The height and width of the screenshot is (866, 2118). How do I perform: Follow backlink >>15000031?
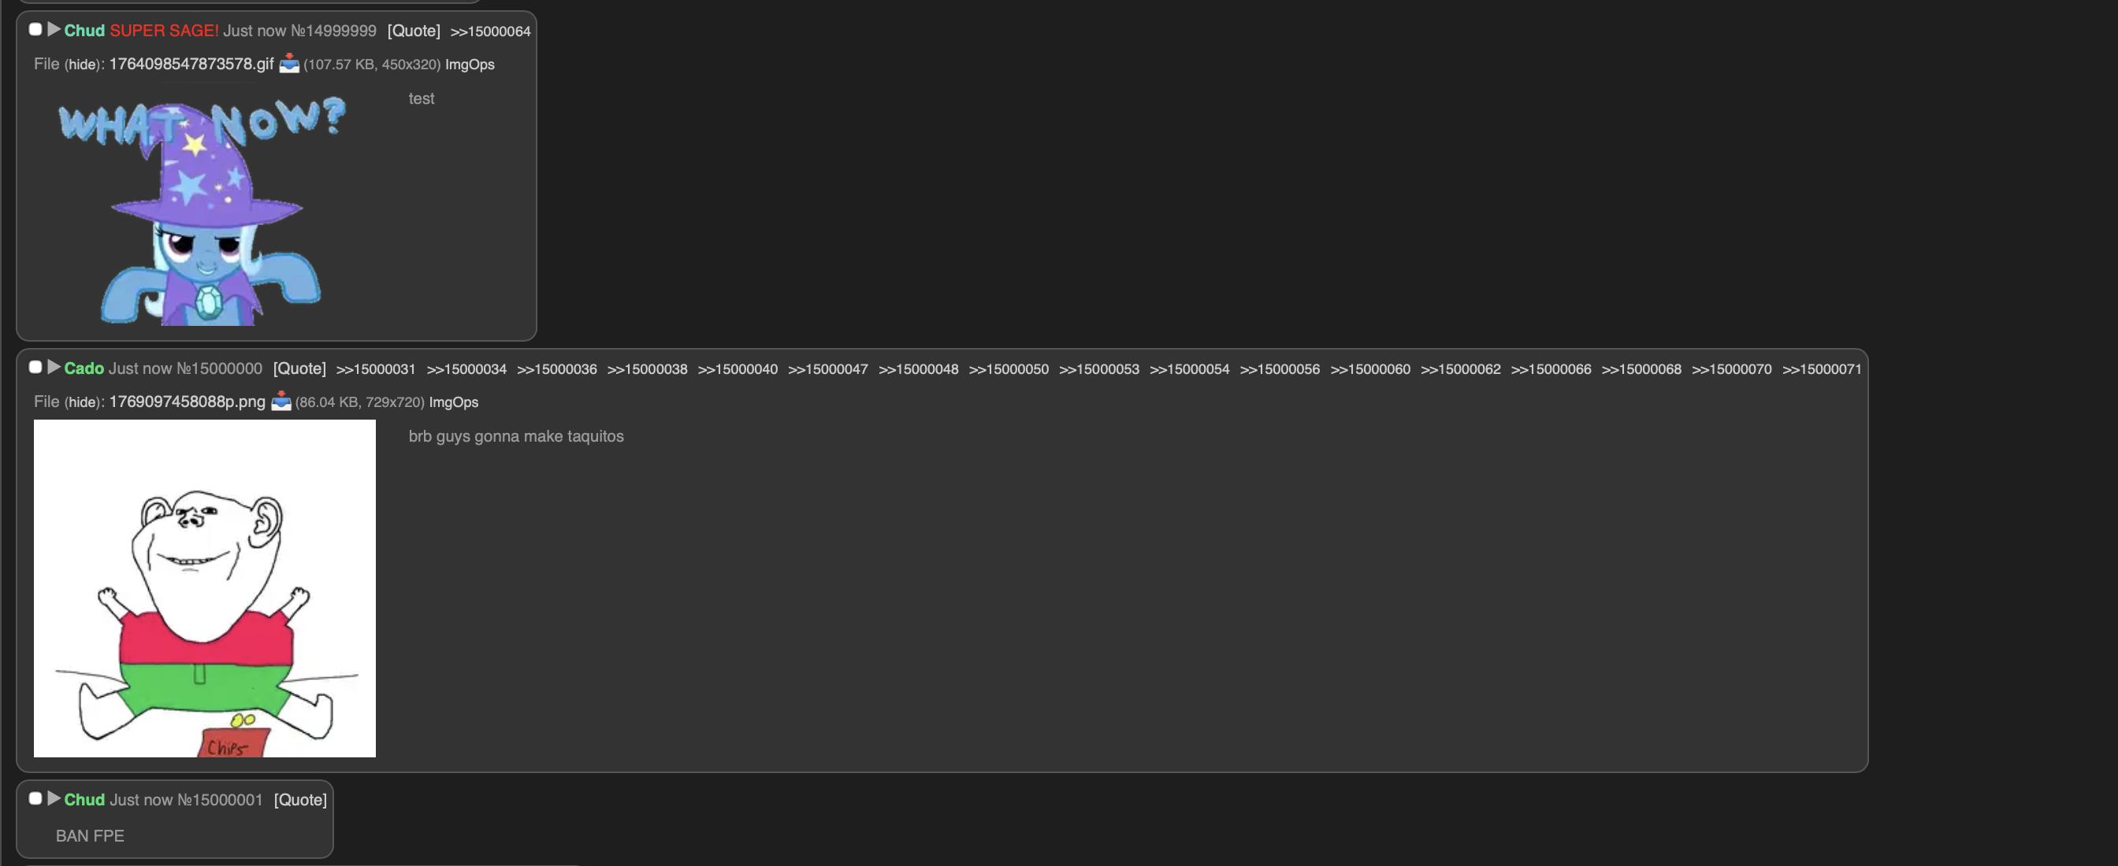(376, 369)
